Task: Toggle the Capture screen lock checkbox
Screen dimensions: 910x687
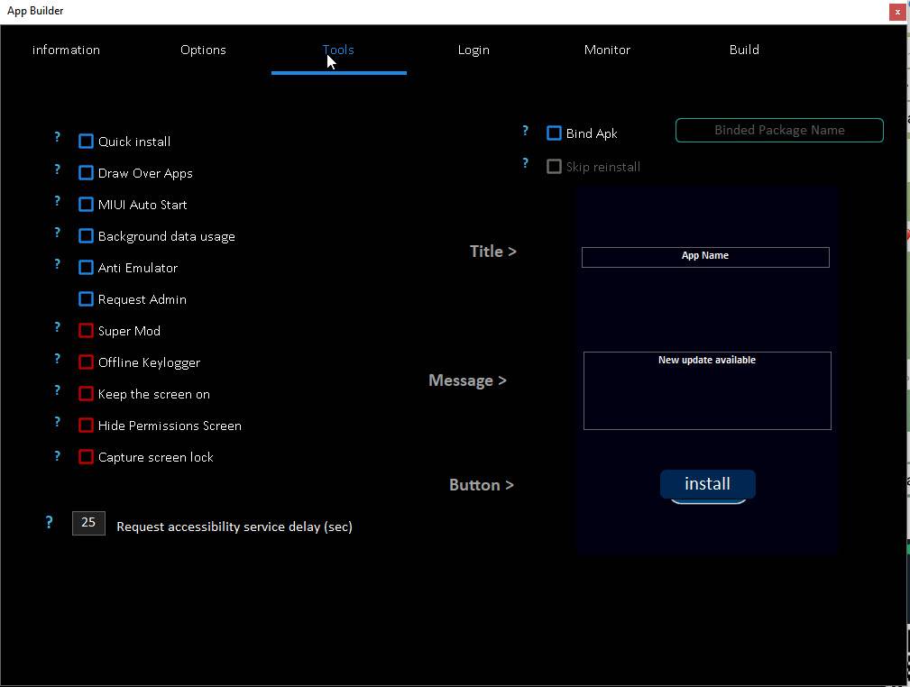Action: tap(86, 456)
